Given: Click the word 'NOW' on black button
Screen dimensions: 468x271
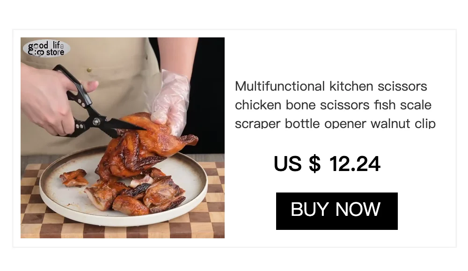Looking at the screenshot, I should pyautogui.click(x=358, y=209).
